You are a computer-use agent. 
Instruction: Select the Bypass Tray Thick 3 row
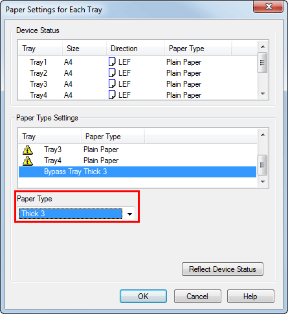[137, 172]
